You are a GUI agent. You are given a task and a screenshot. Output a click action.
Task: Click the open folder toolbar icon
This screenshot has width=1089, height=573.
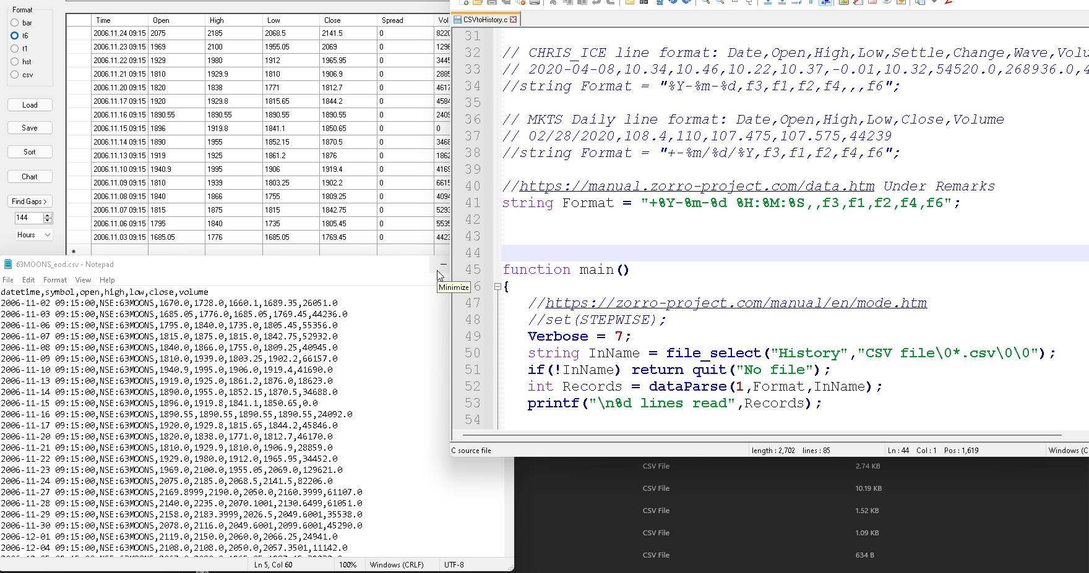[x=478, y=2]
